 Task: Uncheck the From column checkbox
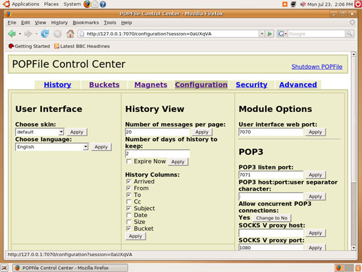129,188
